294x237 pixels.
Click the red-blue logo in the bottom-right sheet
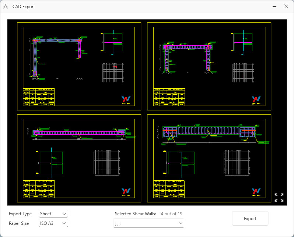click(x=256, y=192)
